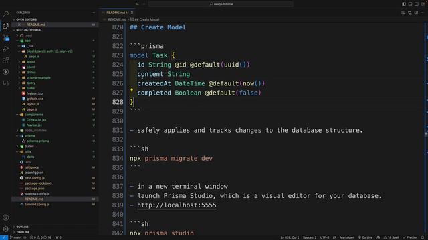Open the Run and Debug view
428x240 pixels.
click(6, 49)
